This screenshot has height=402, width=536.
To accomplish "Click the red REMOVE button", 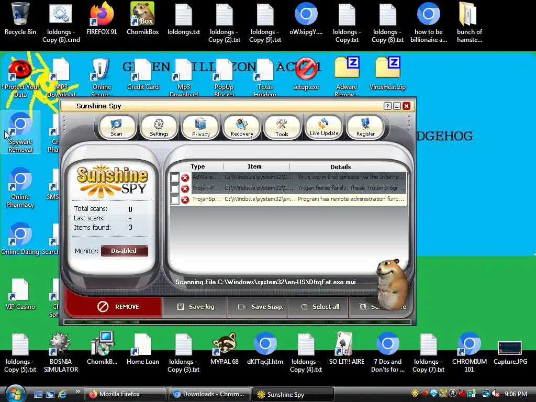I will [114, 307].
